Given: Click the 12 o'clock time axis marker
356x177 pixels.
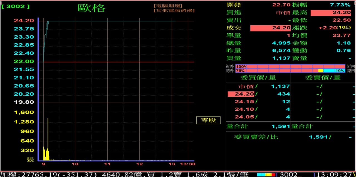Looking at the screenshot, I should (140, 164).
